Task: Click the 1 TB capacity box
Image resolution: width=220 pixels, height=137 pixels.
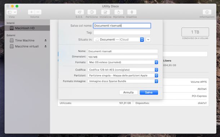Action: tap(195, 32)
